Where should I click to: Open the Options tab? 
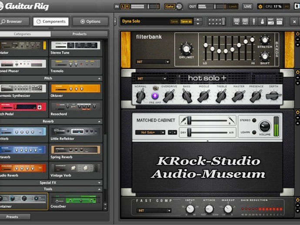click(x=90, y=21)
